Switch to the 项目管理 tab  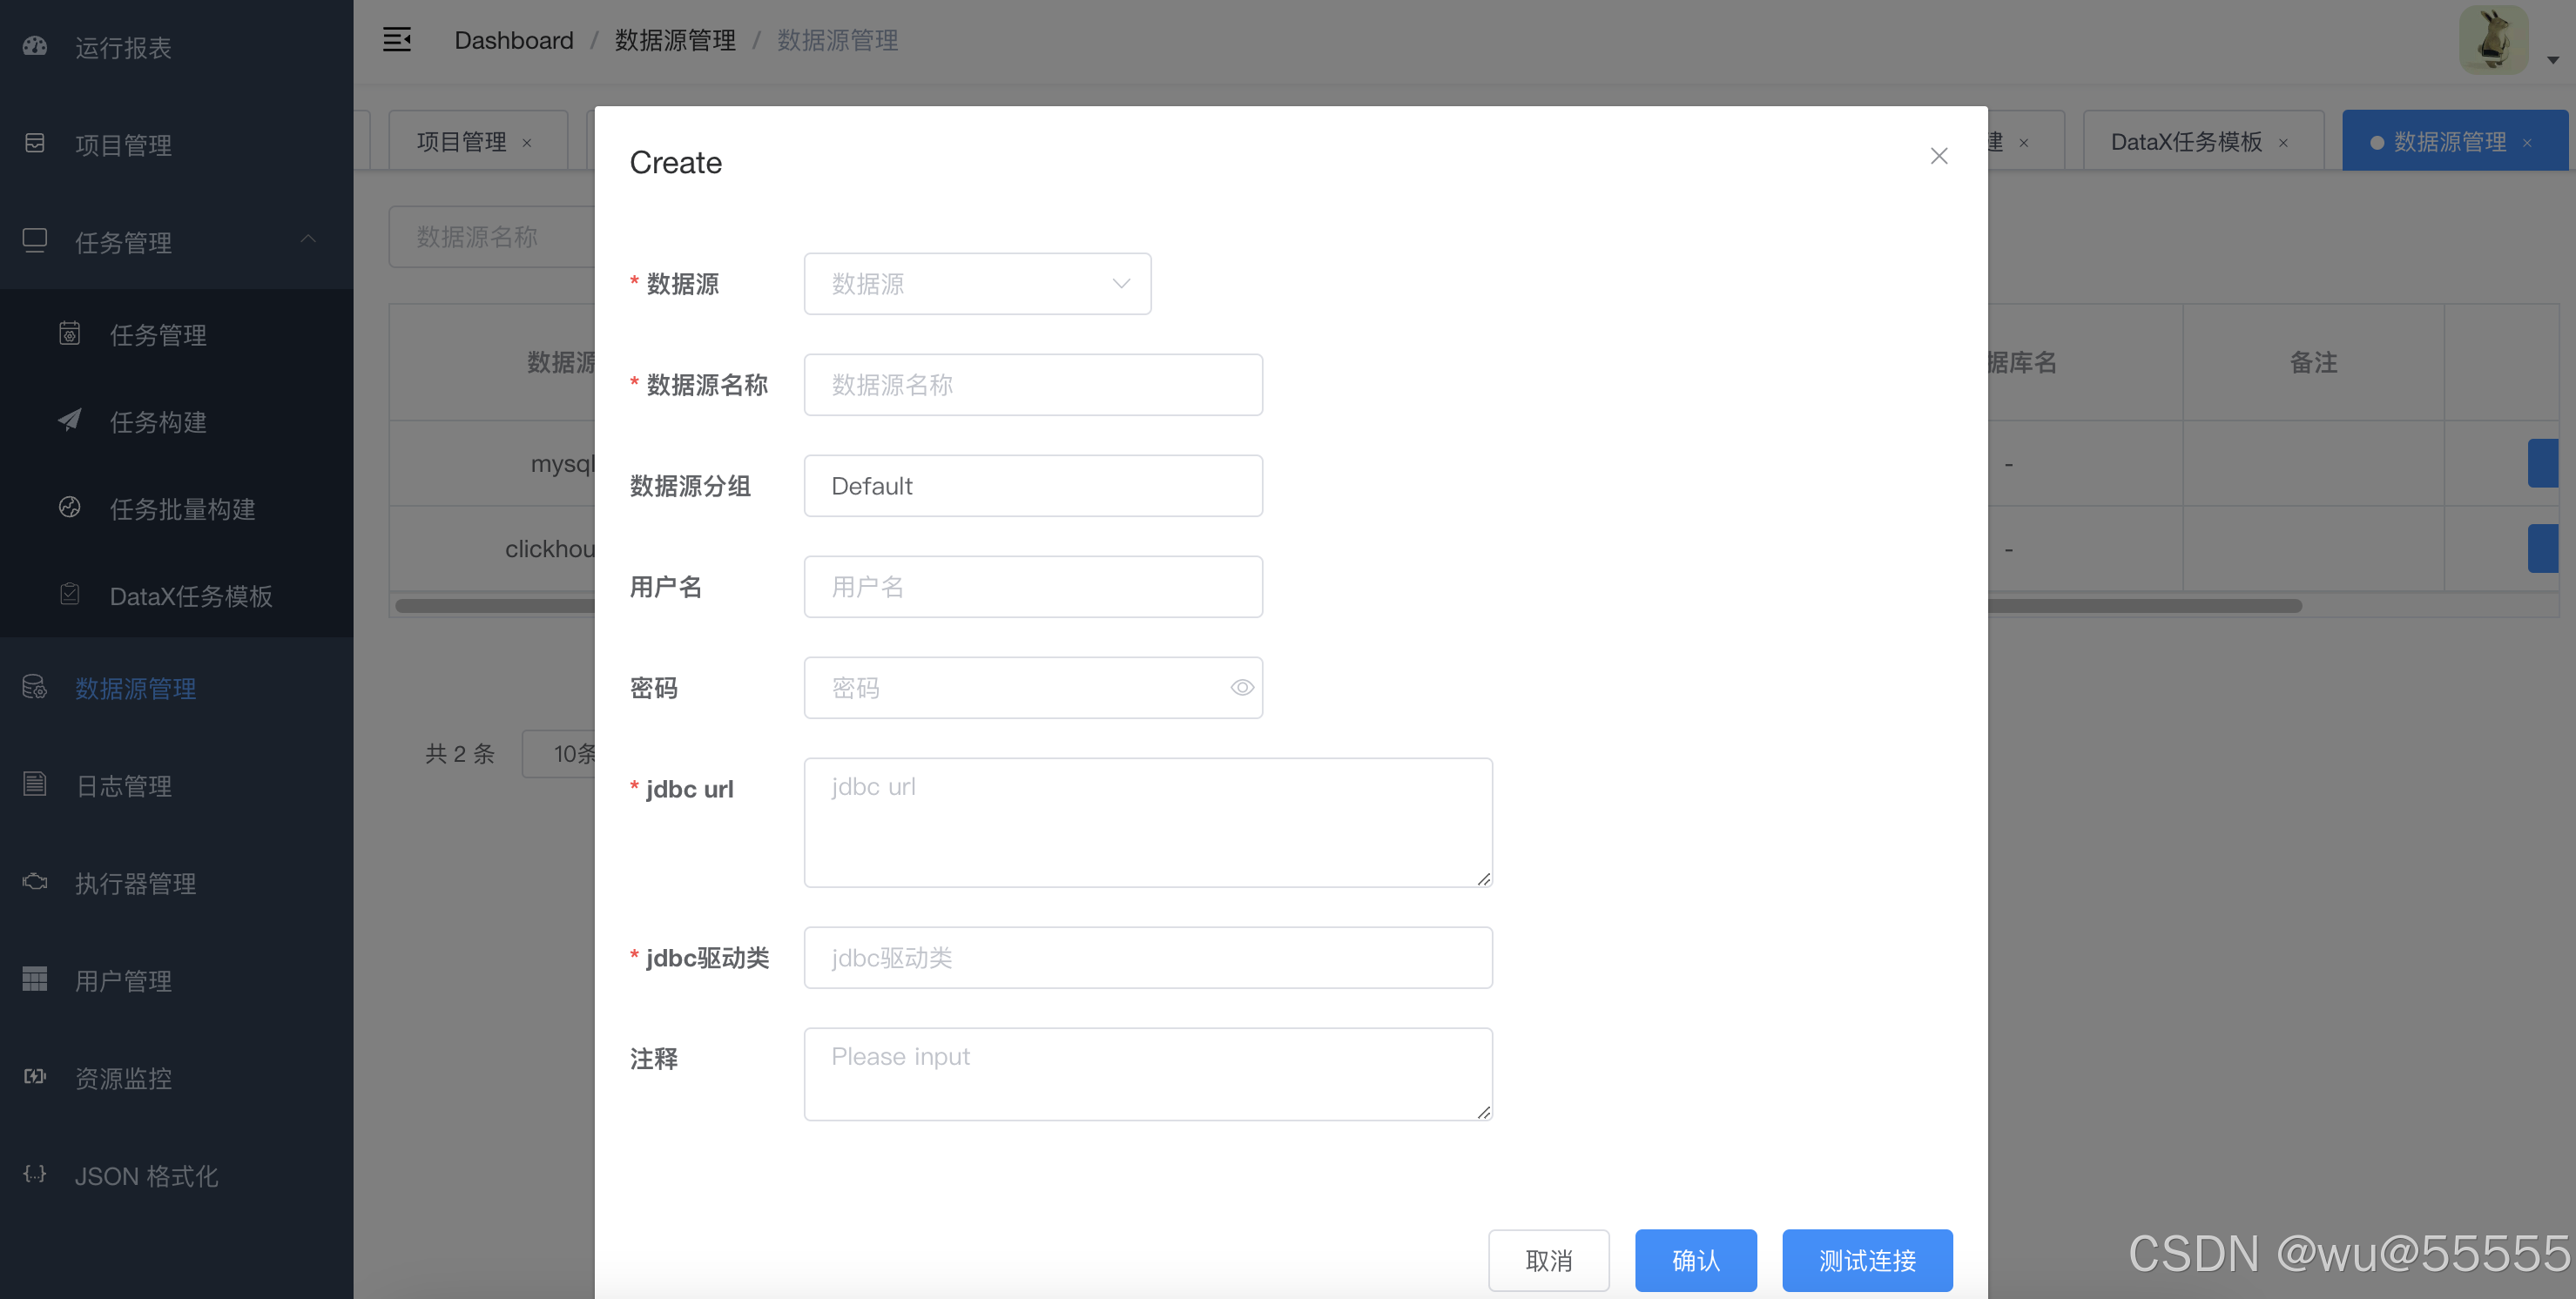pos(461,142)
